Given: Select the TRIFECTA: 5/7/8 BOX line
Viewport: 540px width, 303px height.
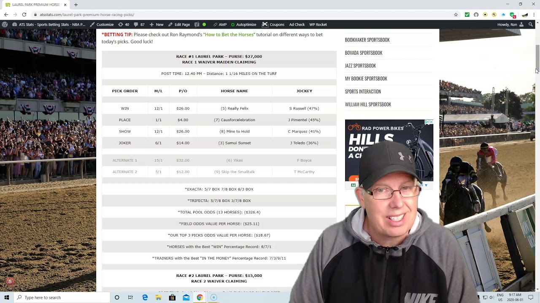Looking at the screenshot, I should click(219, 201).
